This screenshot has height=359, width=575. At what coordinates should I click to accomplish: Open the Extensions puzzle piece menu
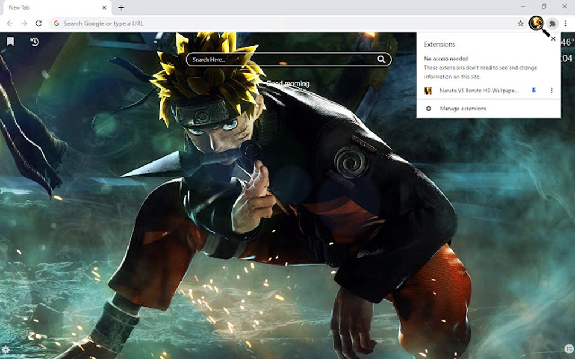[552, 24]
